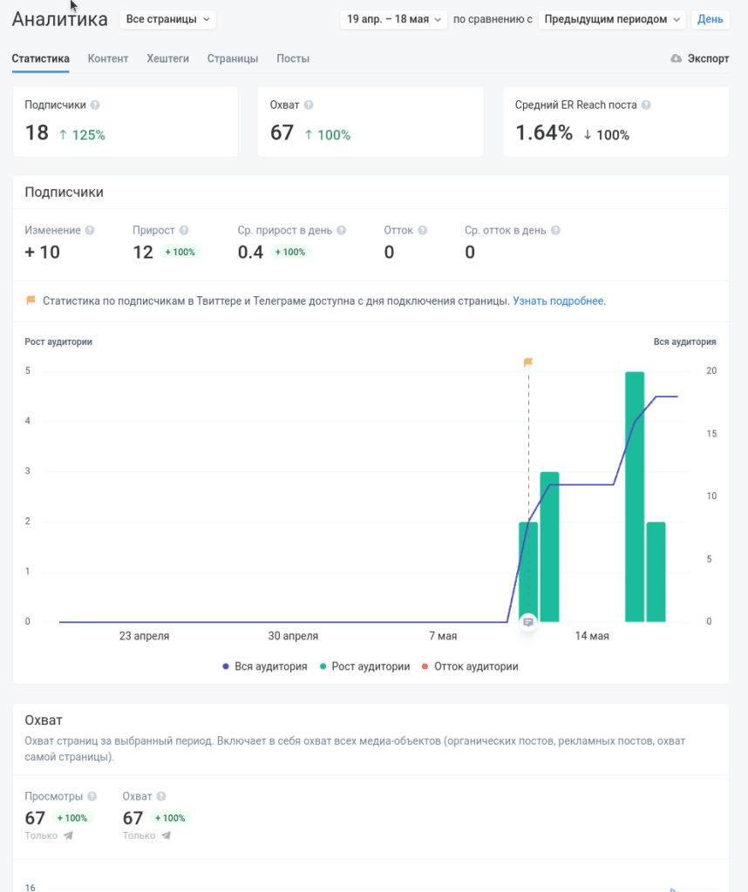Image resolution: width=748 pixels, height=892 pixels.
Task: Click the comment icon on chart axis
Action: pyautogui.click(x=527, y=622)
